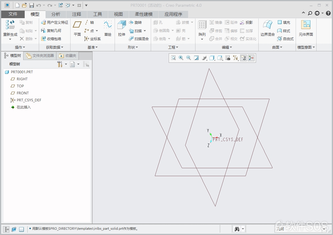Expand the 编辑 group dropdown
Image resolution: width=333 pixels, height=235 pixels.
coord(227,47)
